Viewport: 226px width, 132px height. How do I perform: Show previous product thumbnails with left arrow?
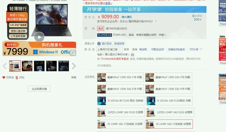(x=5, y=66)
